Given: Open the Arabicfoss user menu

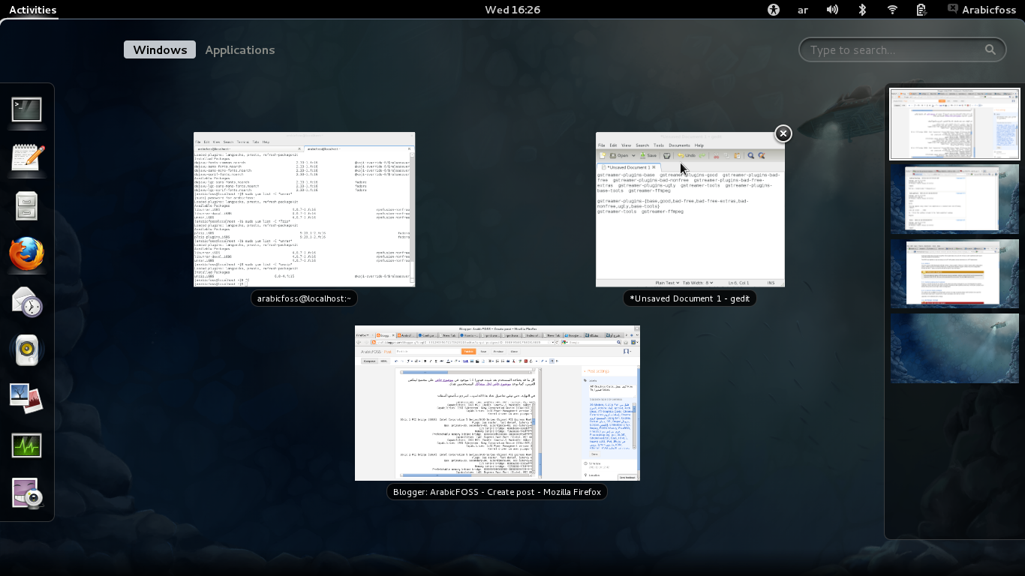Looking at the screenshot, I should [981, 10].
